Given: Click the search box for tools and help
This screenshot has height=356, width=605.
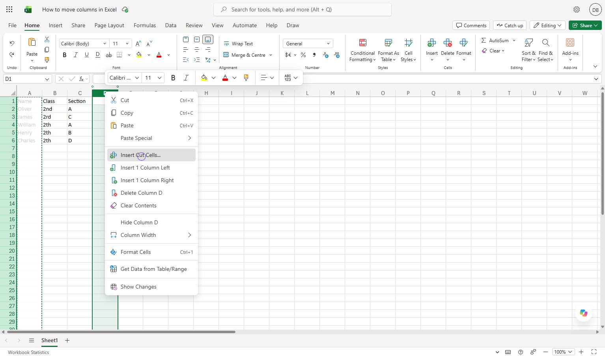Looking at the screenshot, I should click(302, 9).
